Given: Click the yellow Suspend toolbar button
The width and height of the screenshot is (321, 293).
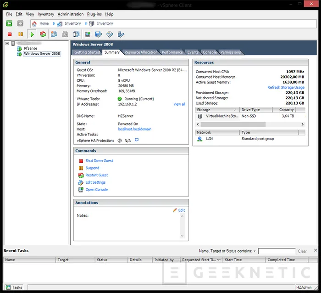Looking at the screenshot, I should (x=21, y=34).
